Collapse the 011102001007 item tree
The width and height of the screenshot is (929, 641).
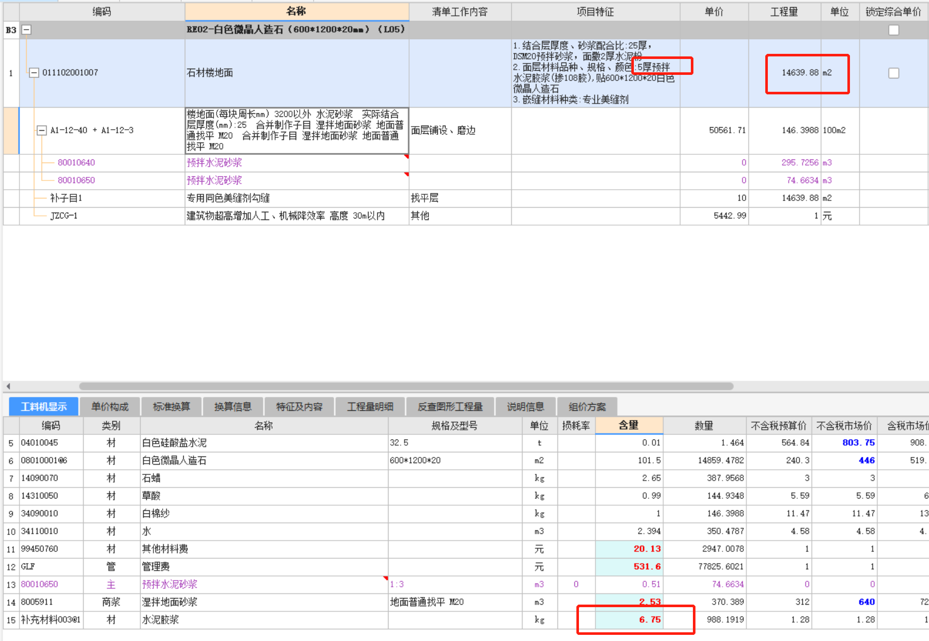click(34, 73)
